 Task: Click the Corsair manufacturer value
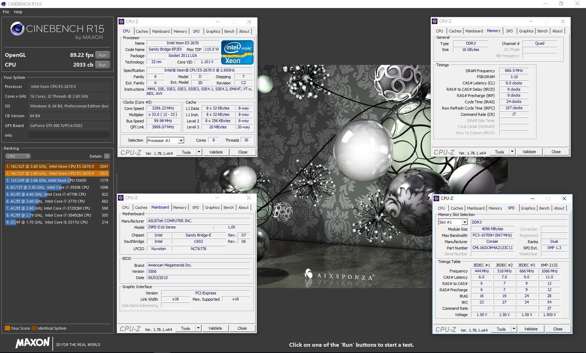tap(492, 242)
